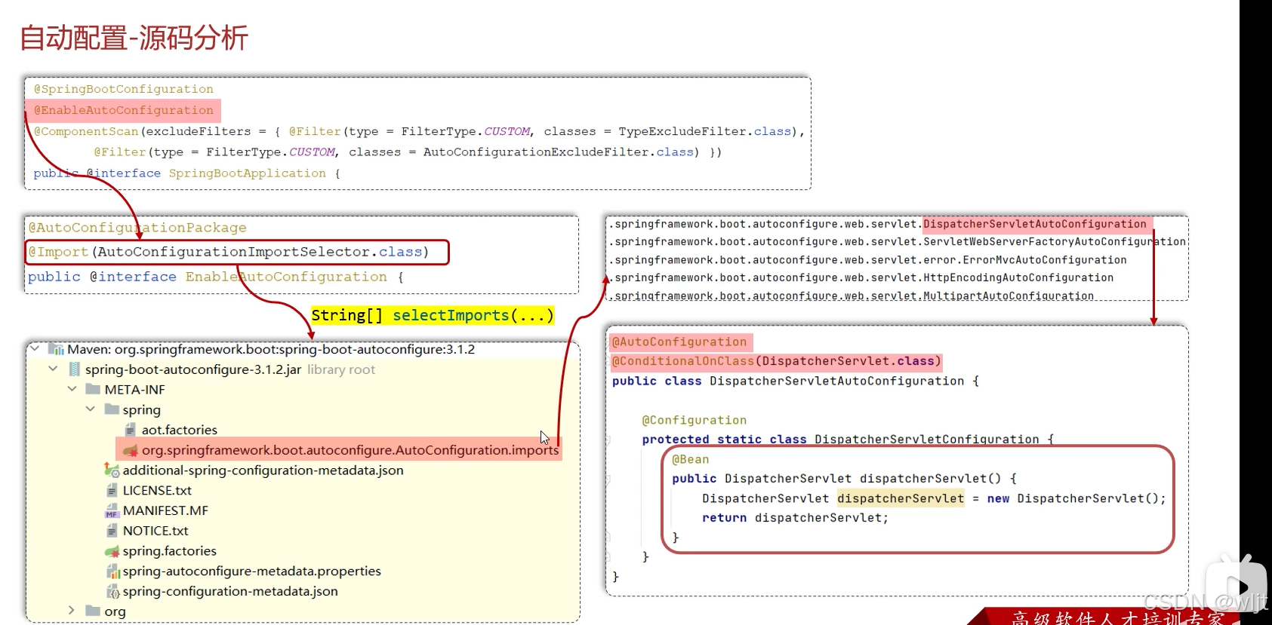Screen dimensions: 1272x625
Task: Click the LICENSE.txt file icon
Action: pos(112,490)
